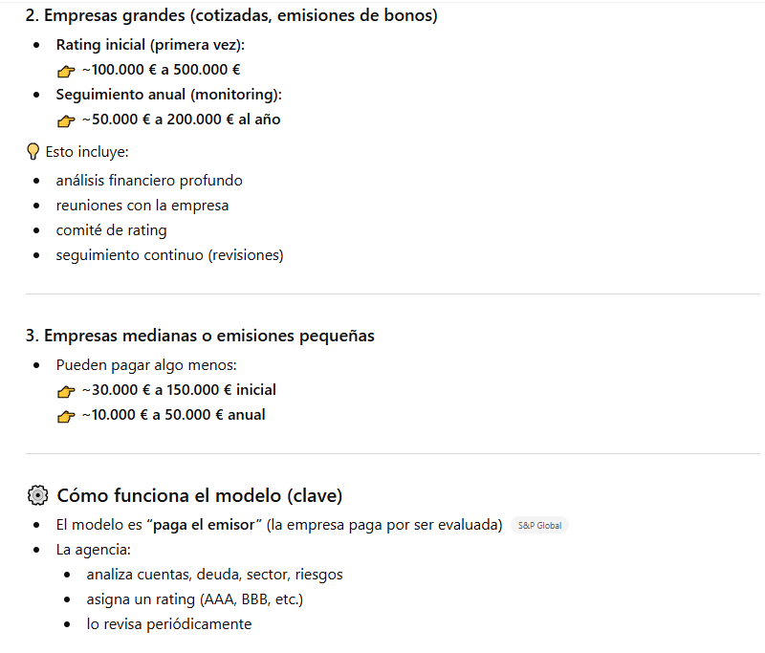The height and width of the screenshot is (653, 765).
Task: Click pointing hand icon beside 10.000 € anual
Action: (x=65, y=416)
